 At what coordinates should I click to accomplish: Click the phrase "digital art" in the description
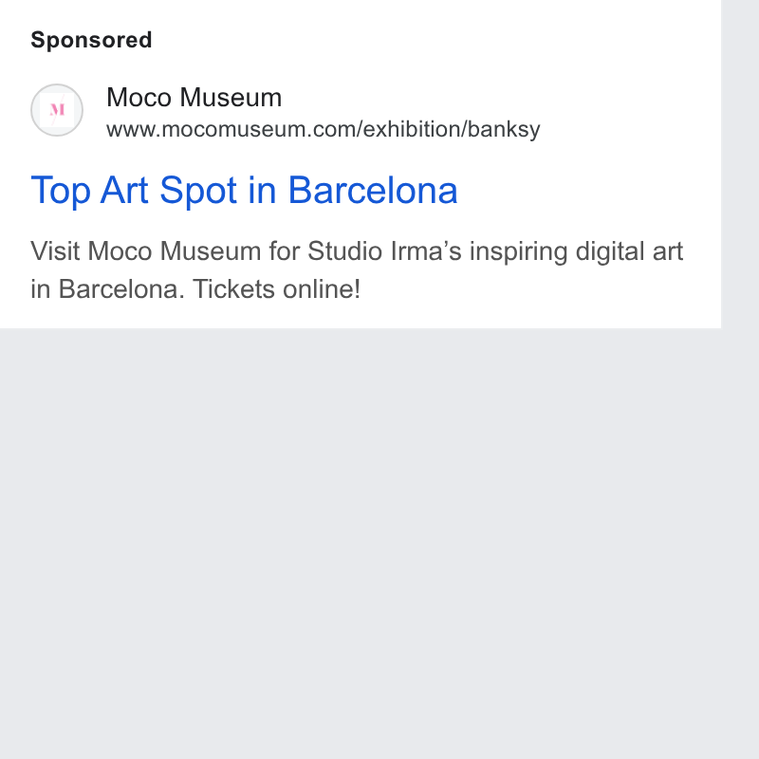pyautogui.click(x=629, y=251)
